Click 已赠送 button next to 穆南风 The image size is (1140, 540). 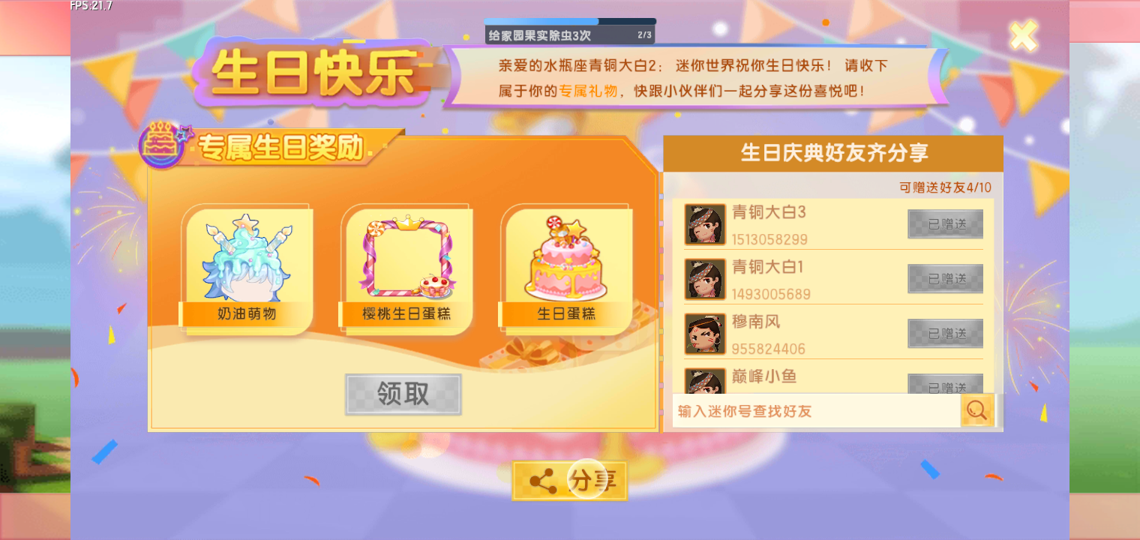945,334
